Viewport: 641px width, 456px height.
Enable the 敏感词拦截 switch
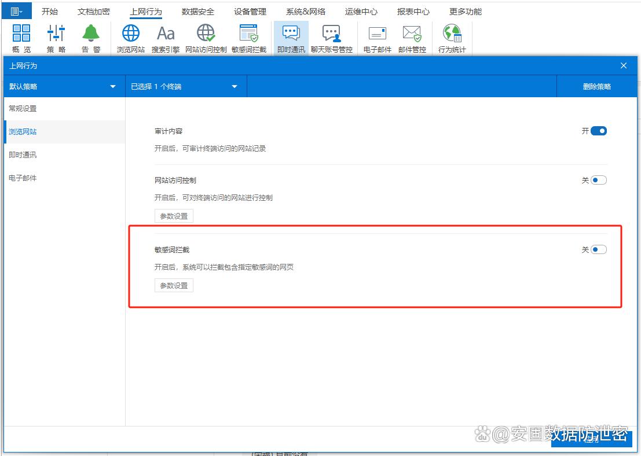click(x=598, y=250)
